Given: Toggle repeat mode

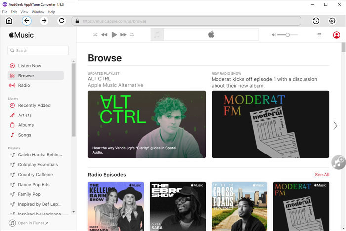Looking at the screenshot, I should pyautogui.click(x=132, y=35).
